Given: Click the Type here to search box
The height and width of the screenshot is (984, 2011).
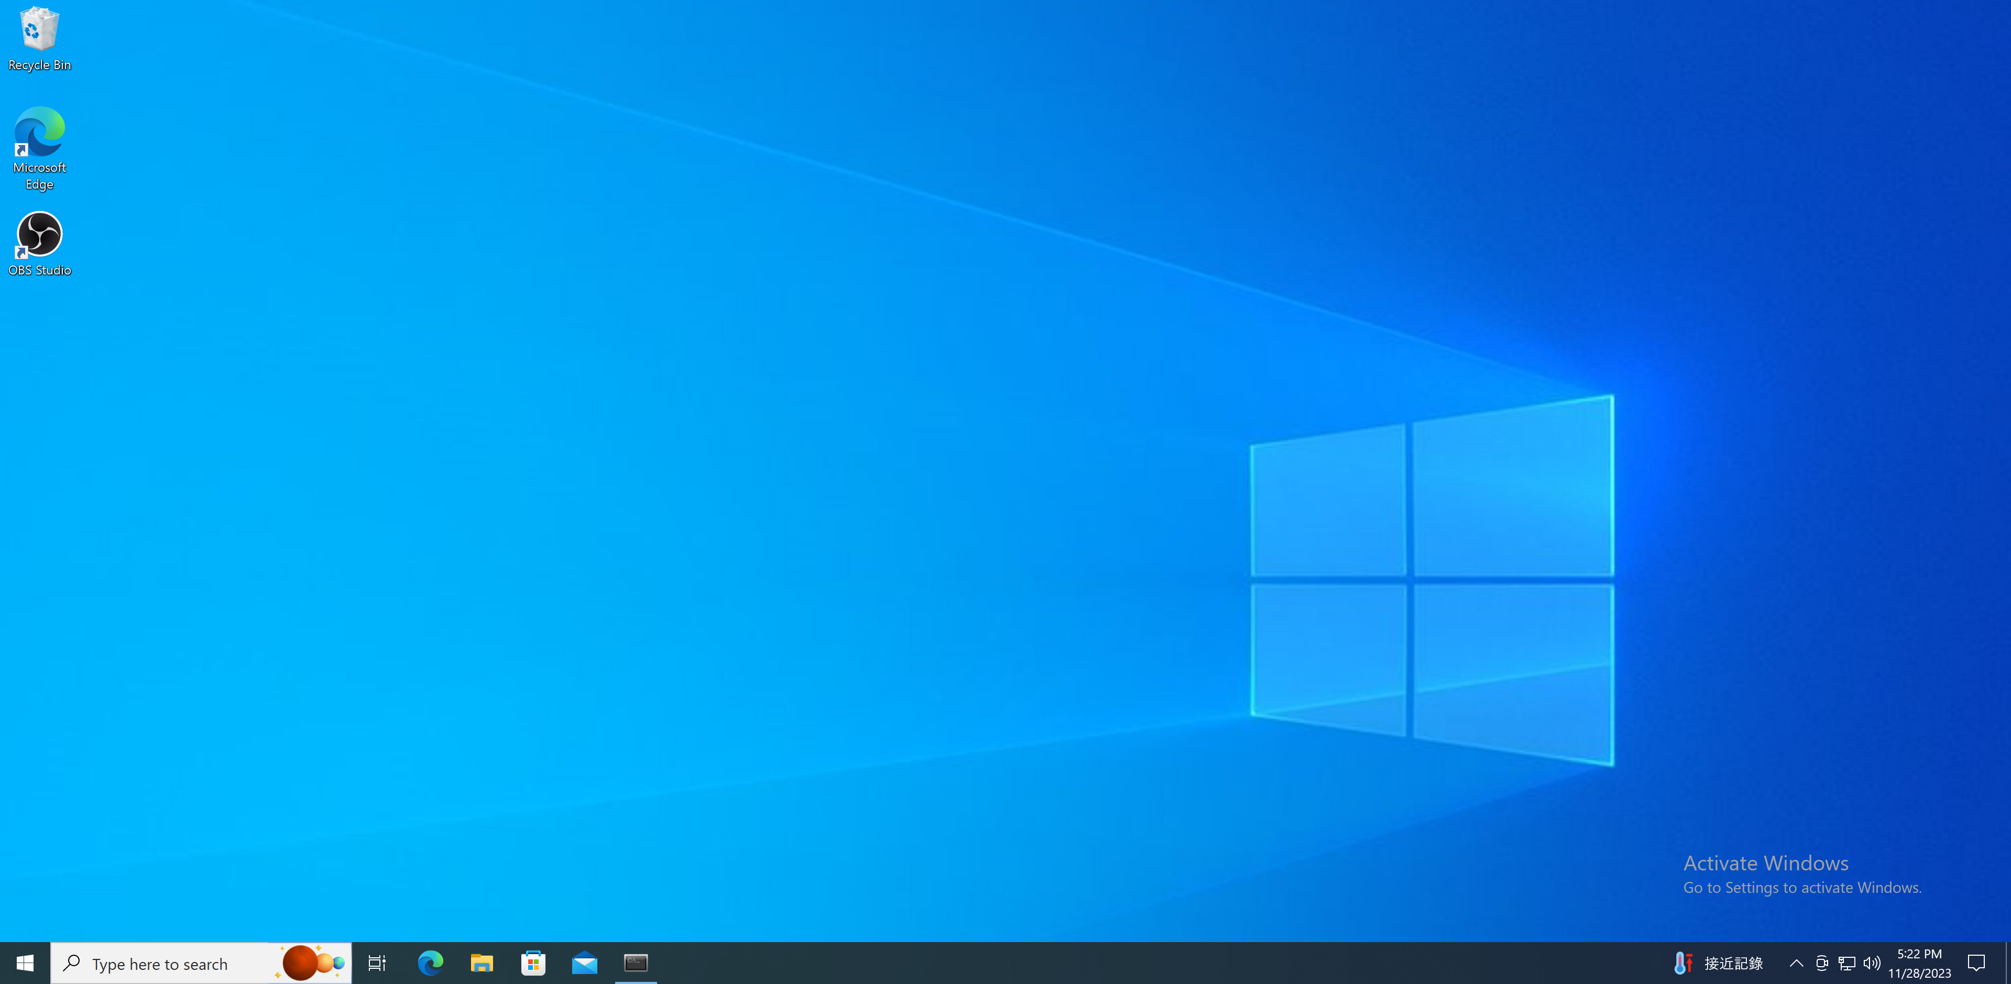Looking at the screenshot, I should pyautogui.click(x=160, y=964).
